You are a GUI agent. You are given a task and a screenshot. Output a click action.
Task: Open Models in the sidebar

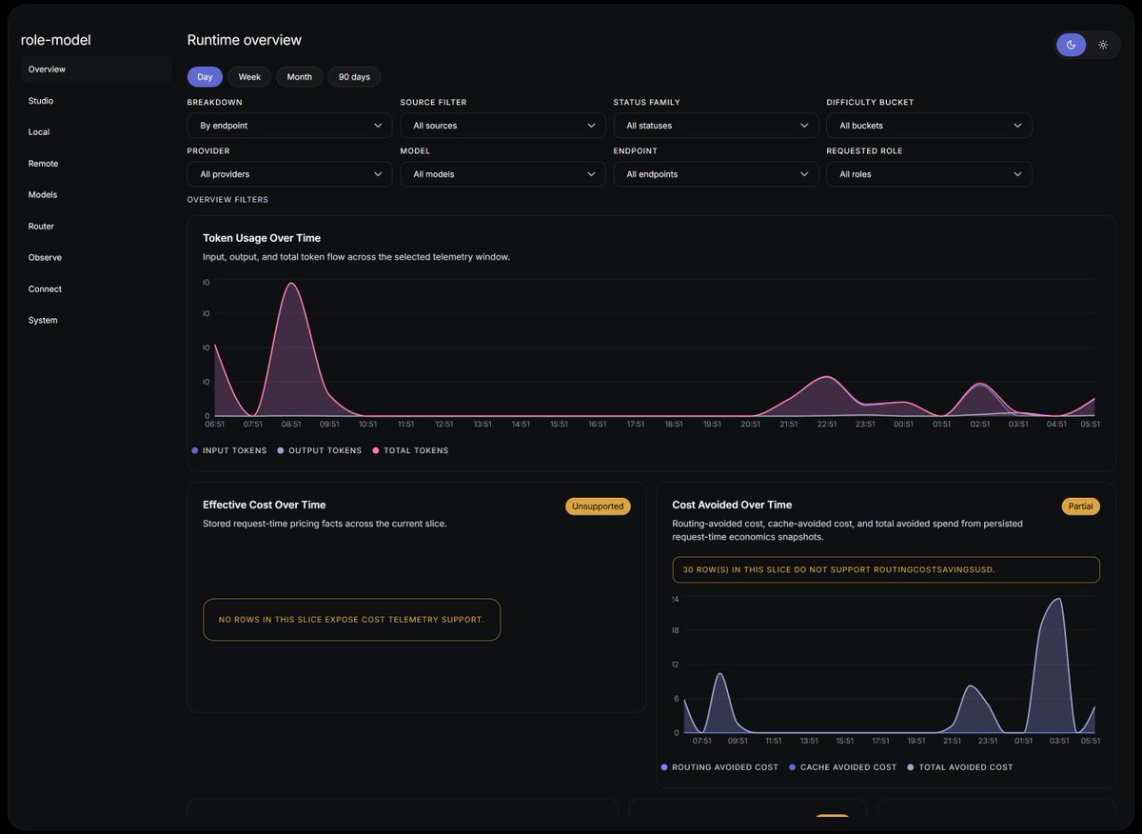[x=96, y=195]
